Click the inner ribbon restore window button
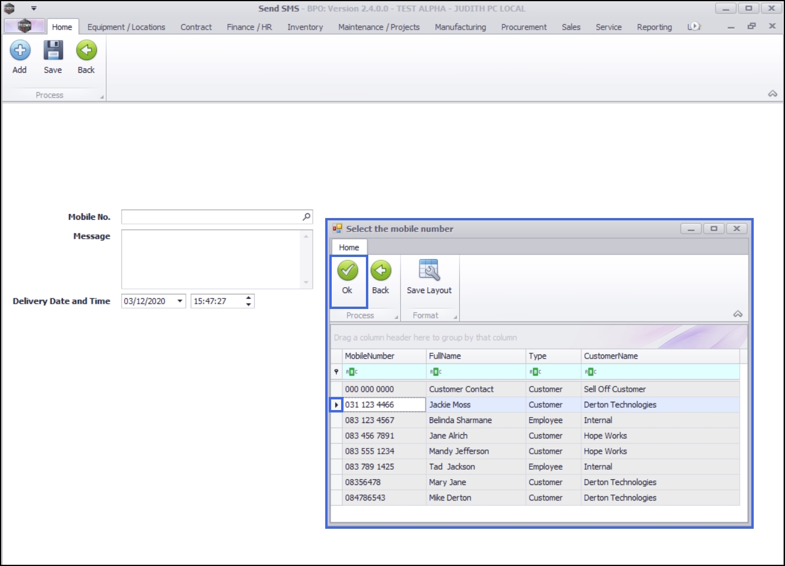Image resolution: width=785 pixels, height=566 pixels. pos(751,26)
